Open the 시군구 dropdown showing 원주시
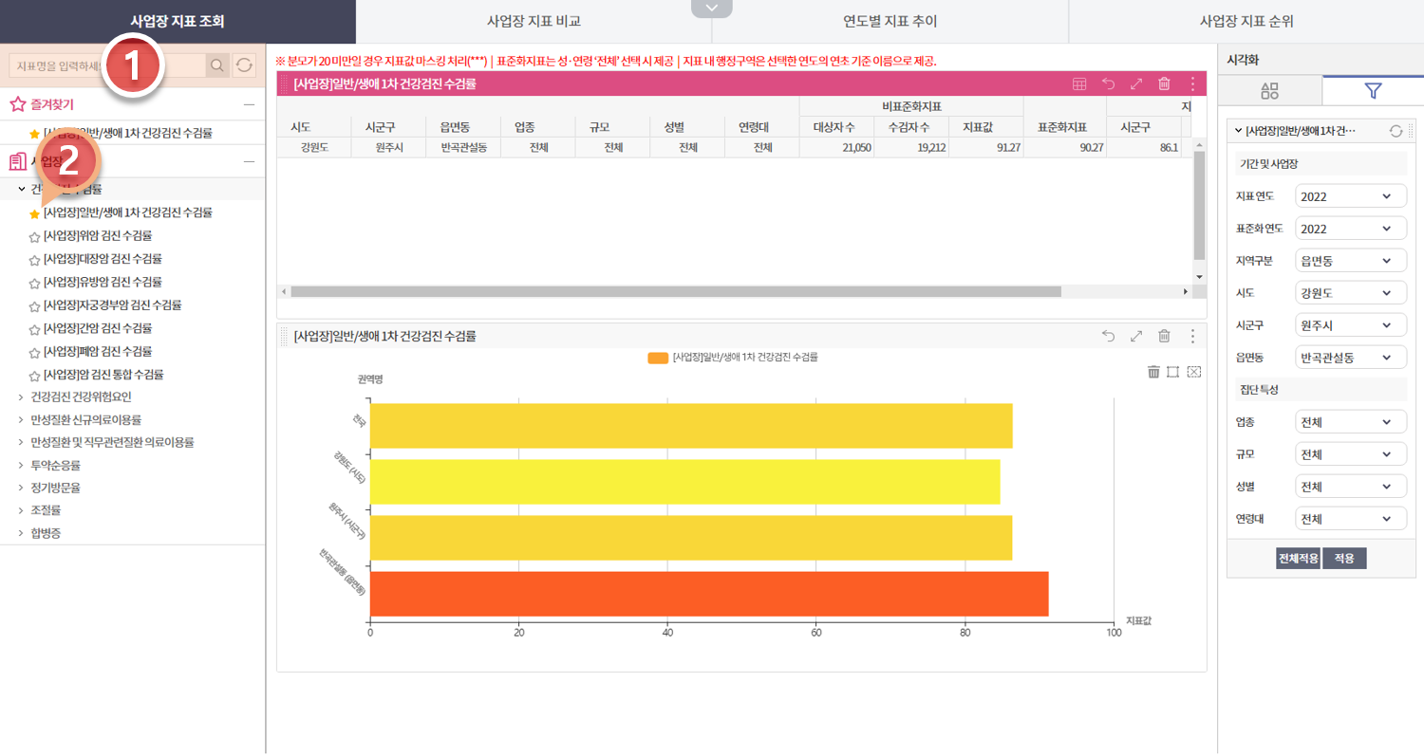1424x756 pixels. [x=1351, y=325]
